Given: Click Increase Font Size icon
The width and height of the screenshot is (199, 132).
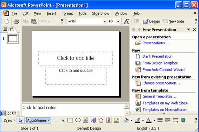Looking at the screenshot, I should pyautogui.click(x=126, y=21).
